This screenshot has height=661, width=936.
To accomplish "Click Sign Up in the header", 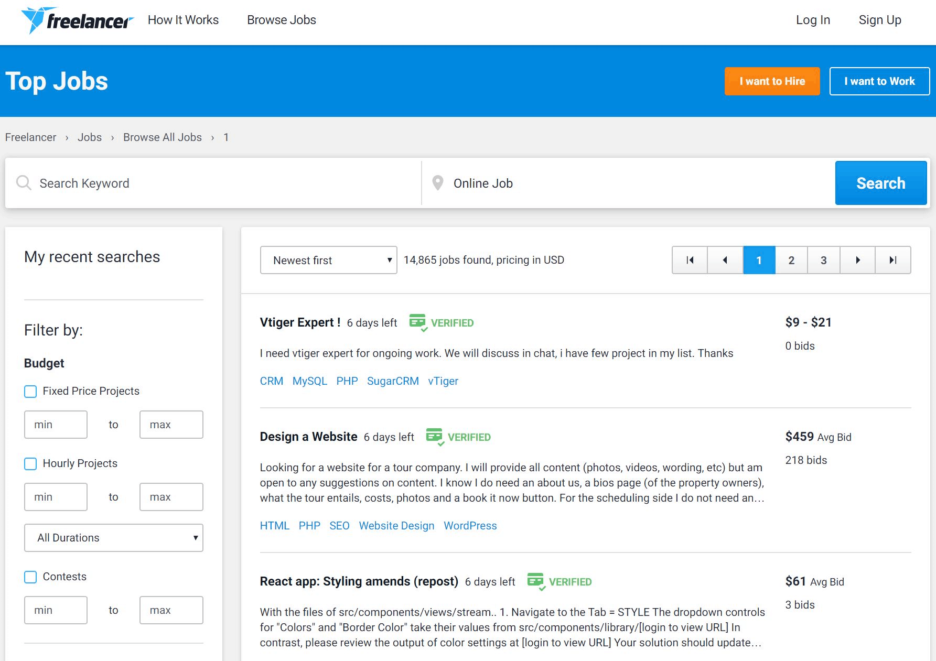I will click(x=880, y=20).
